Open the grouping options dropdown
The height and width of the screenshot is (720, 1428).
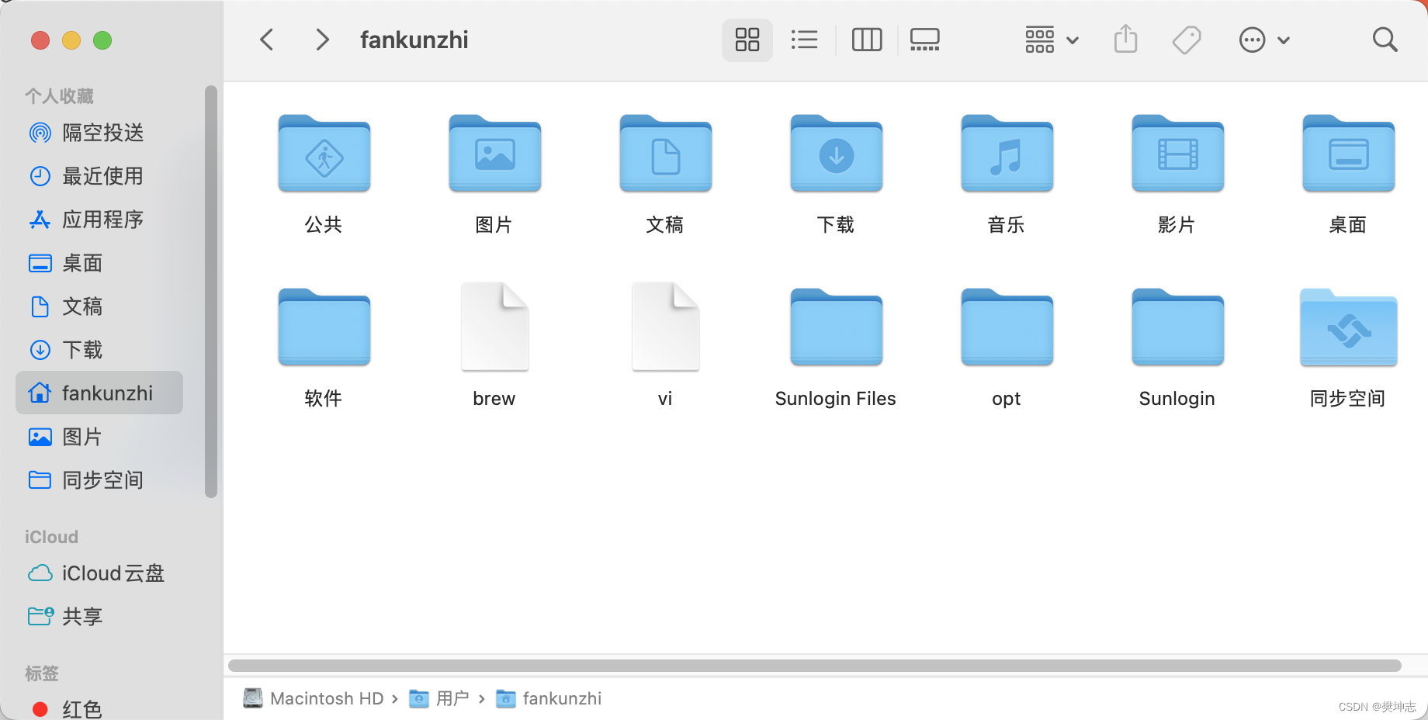(1051, 40)
